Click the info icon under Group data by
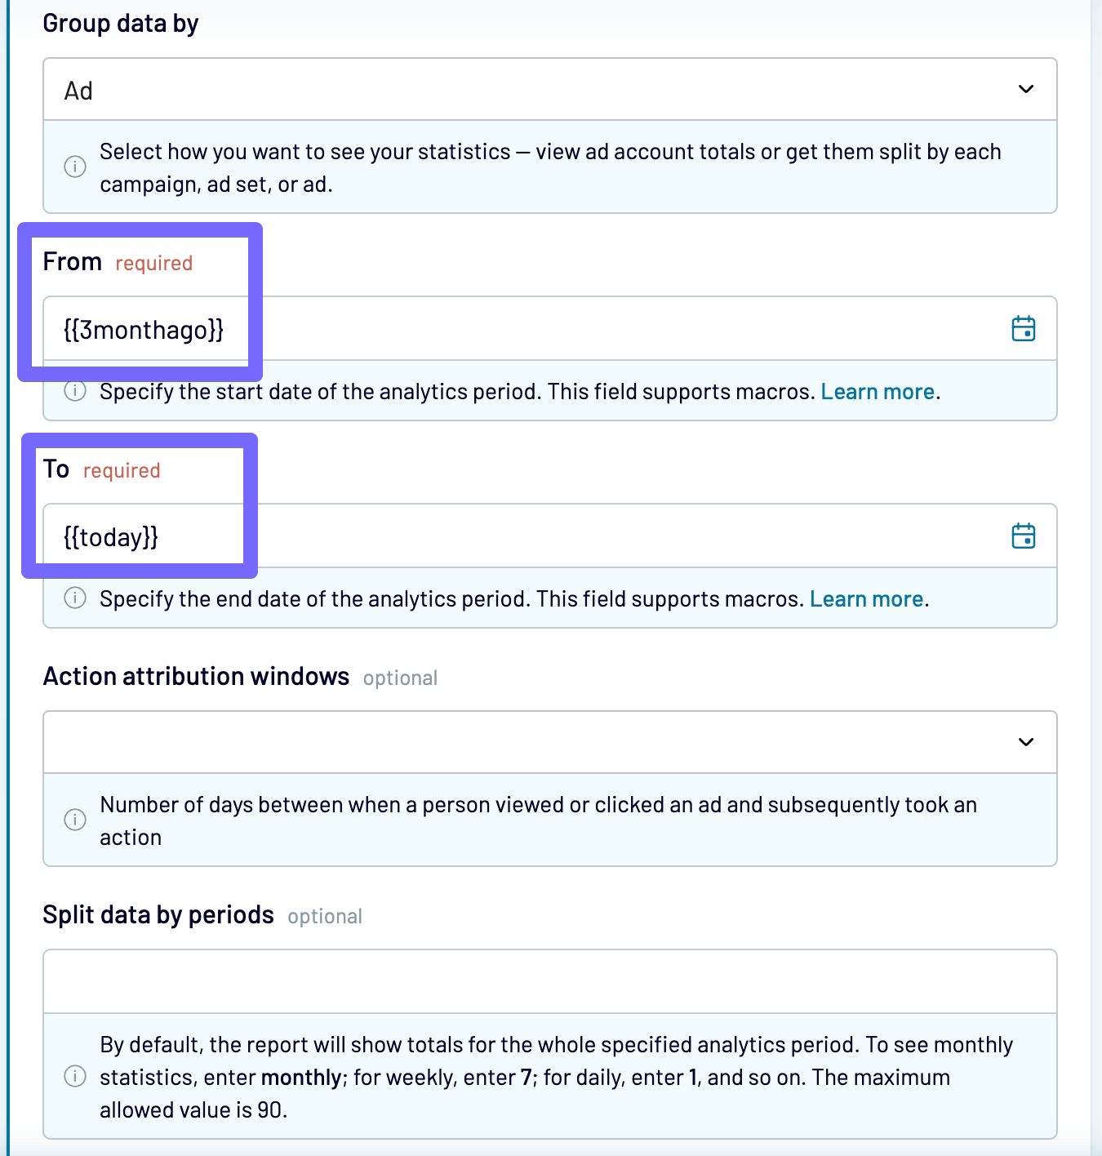The width and height of the screenshot is (1102, 1156). pos(75,167)
